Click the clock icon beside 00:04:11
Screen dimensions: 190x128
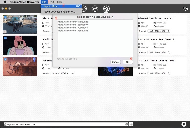pos(139,47)
